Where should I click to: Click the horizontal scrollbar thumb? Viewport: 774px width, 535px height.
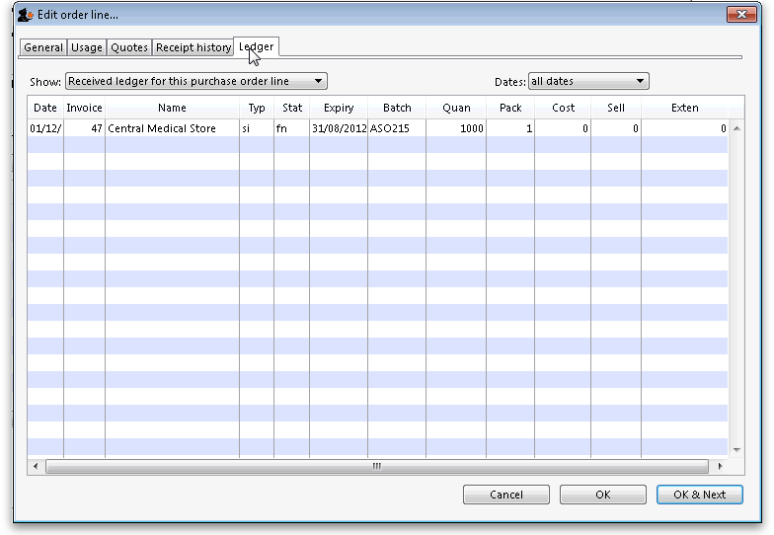pos(375,466)
